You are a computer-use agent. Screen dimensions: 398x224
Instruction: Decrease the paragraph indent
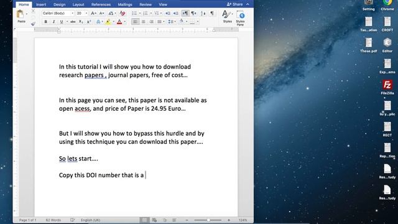coord(167,13)
